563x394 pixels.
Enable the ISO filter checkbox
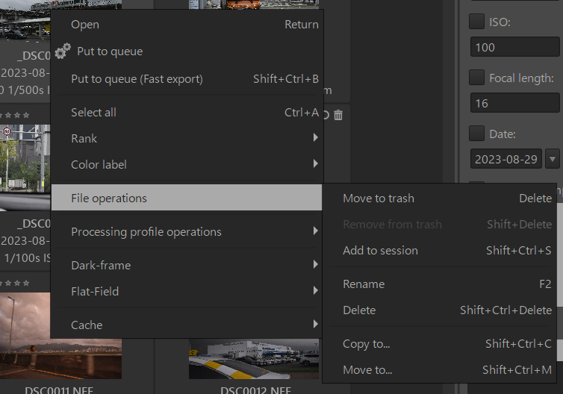point(476,22)
